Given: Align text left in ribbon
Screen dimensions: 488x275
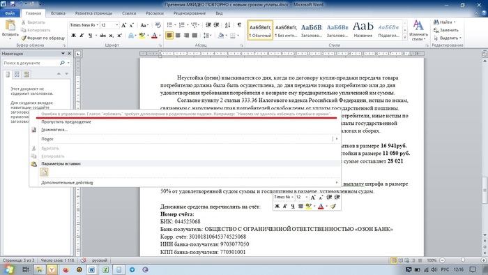Looking at the screenshot, I should tap(169, 36).
